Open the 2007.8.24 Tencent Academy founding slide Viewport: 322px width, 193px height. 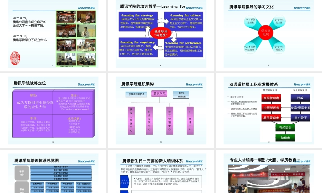[x=53, y=34]
